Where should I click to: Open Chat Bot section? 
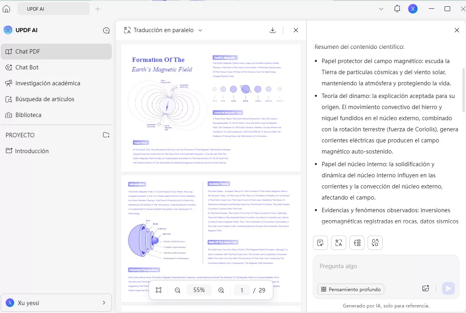(x=56, y=67)
